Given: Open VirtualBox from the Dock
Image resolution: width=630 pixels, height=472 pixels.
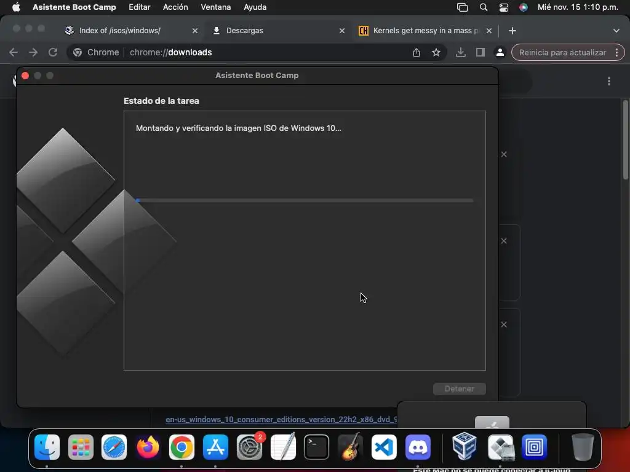Looking at the screenshot, I should click(465, 447).
